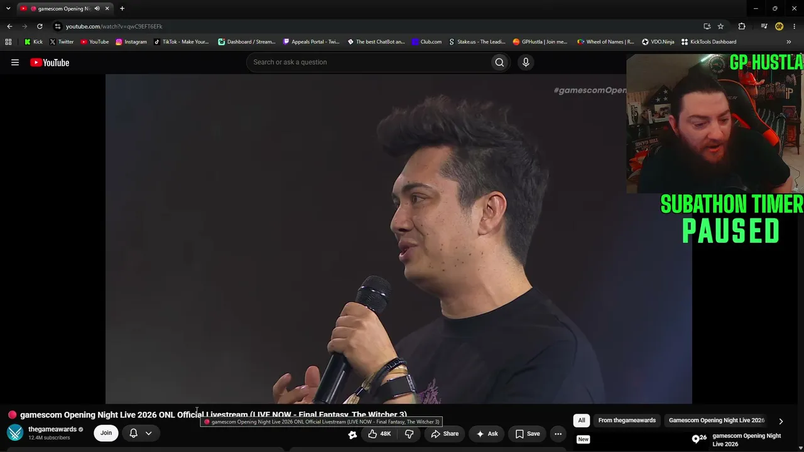Viewport: 804px width, 452px height.
Task: Select the gamescom Opening Night browser tab
Action: 64,9
